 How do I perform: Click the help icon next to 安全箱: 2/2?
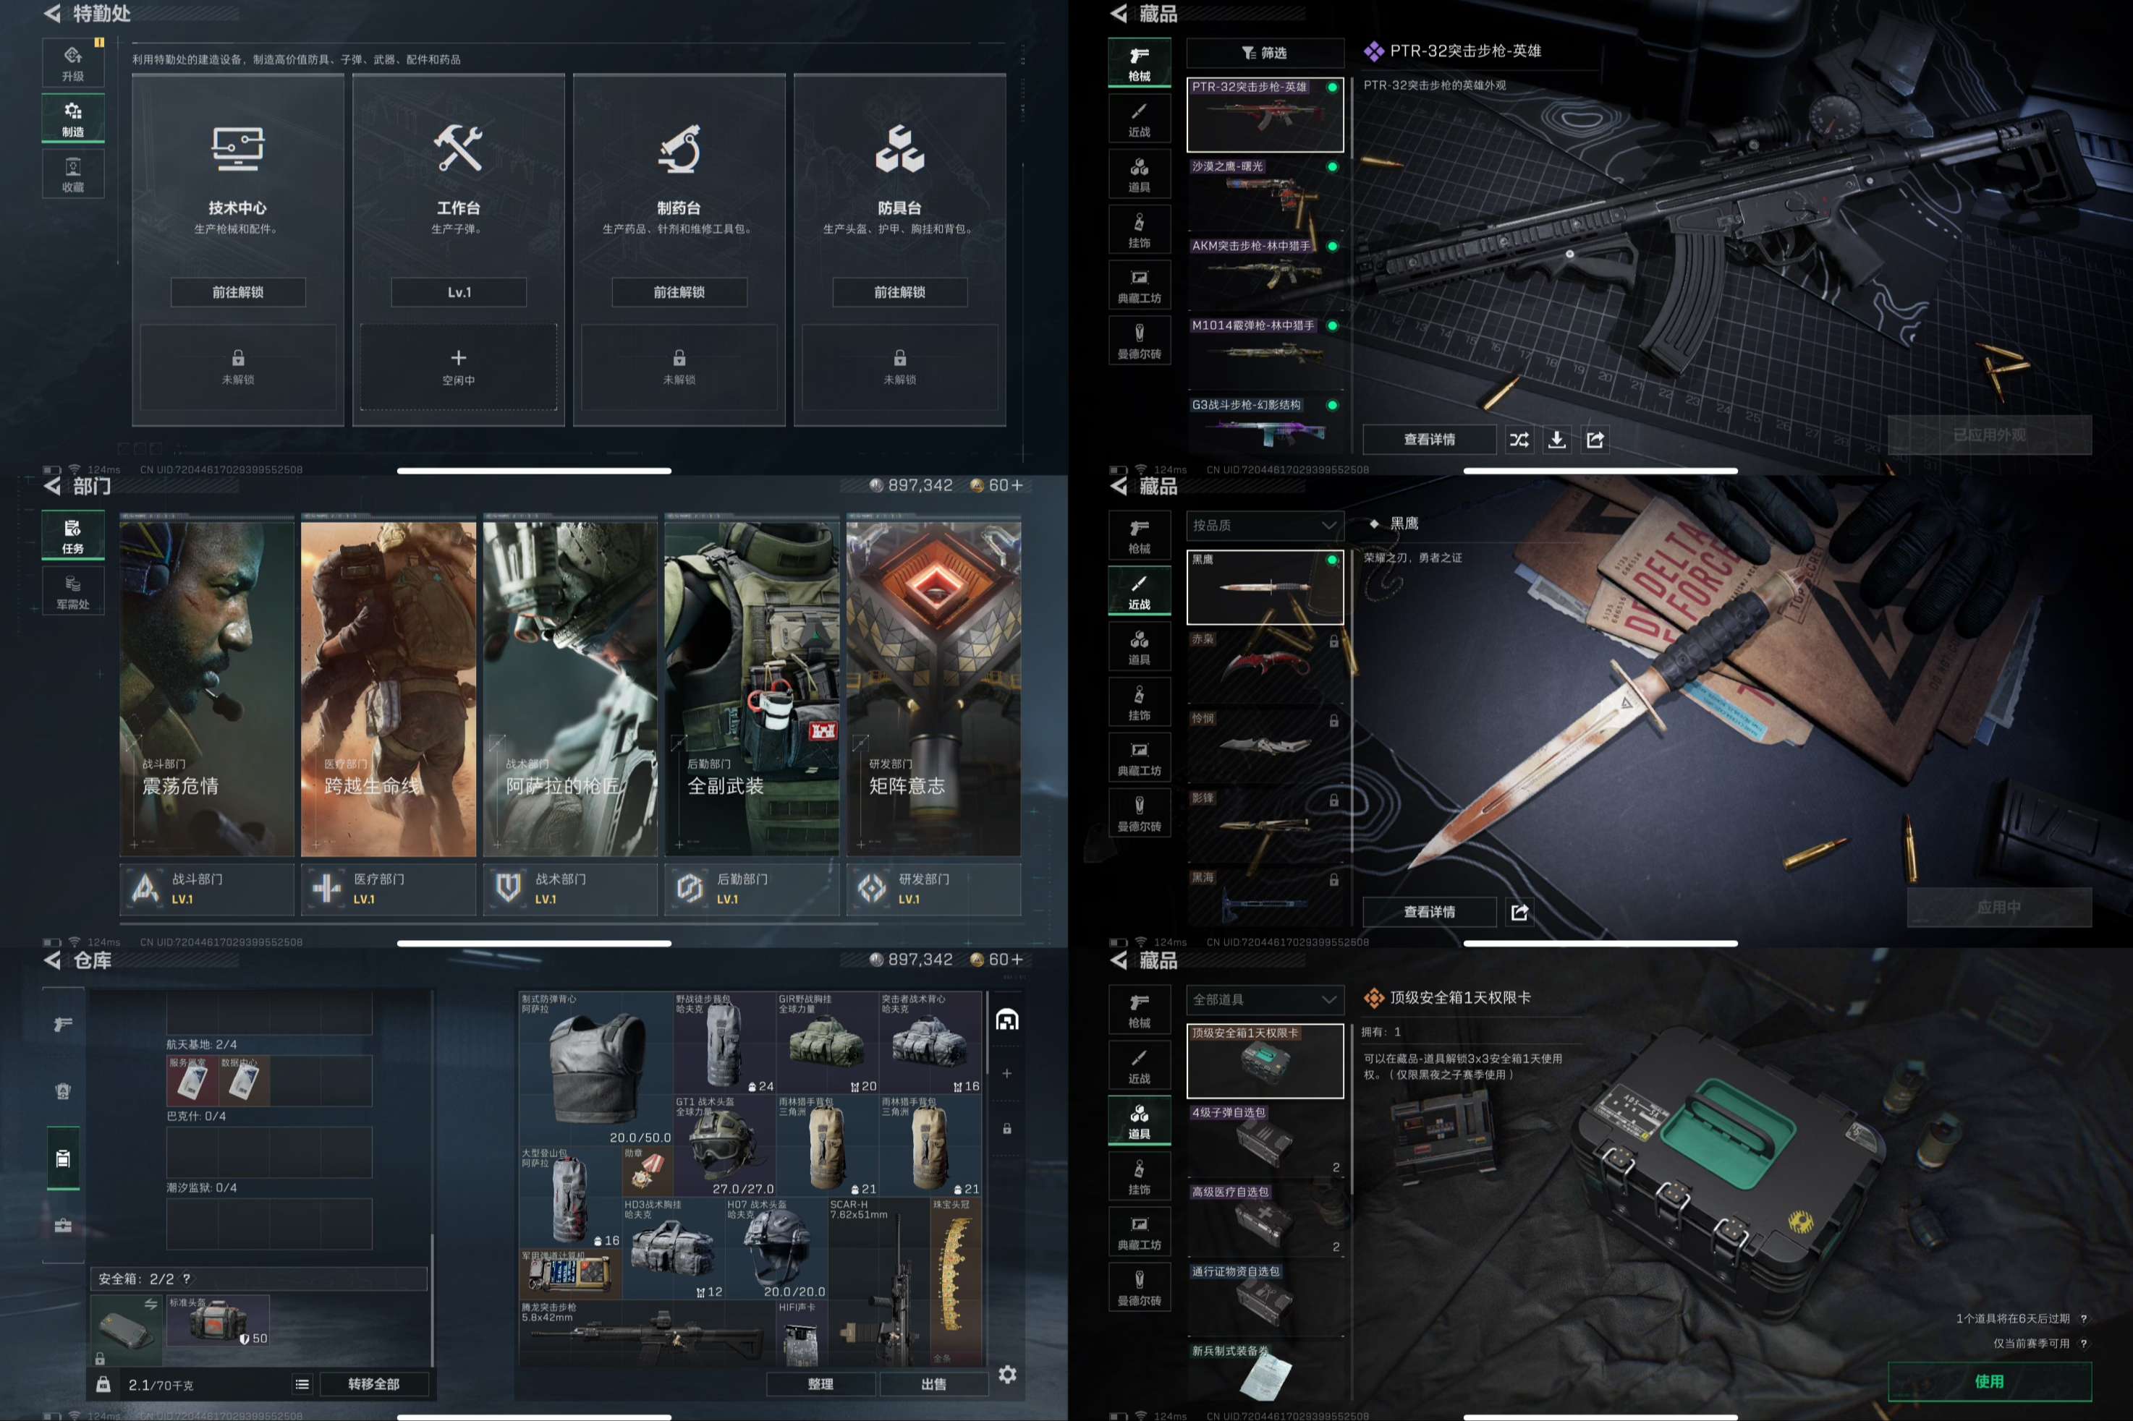(x=187, y=1279)
